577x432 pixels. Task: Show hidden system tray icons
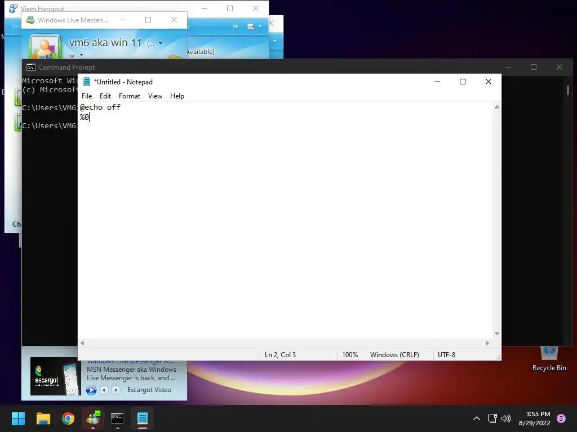[477, 418]
